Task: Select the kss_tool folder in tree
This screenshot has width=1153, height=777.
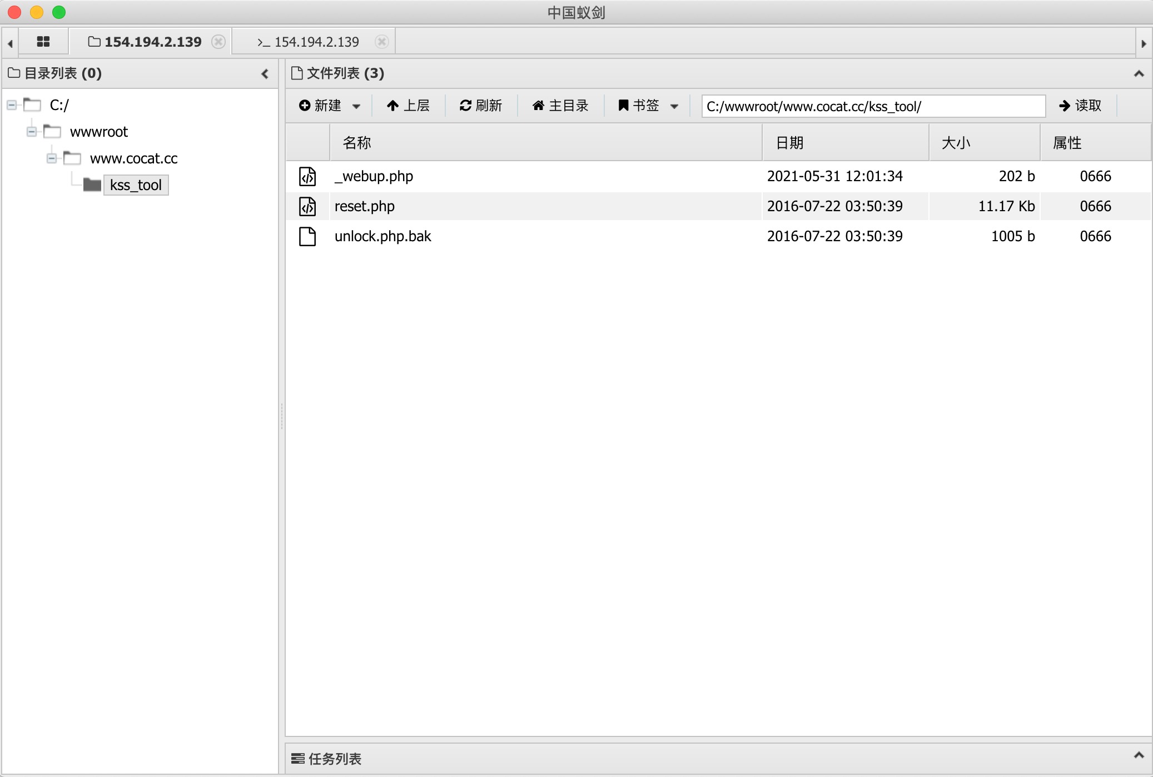Action: 136,185
